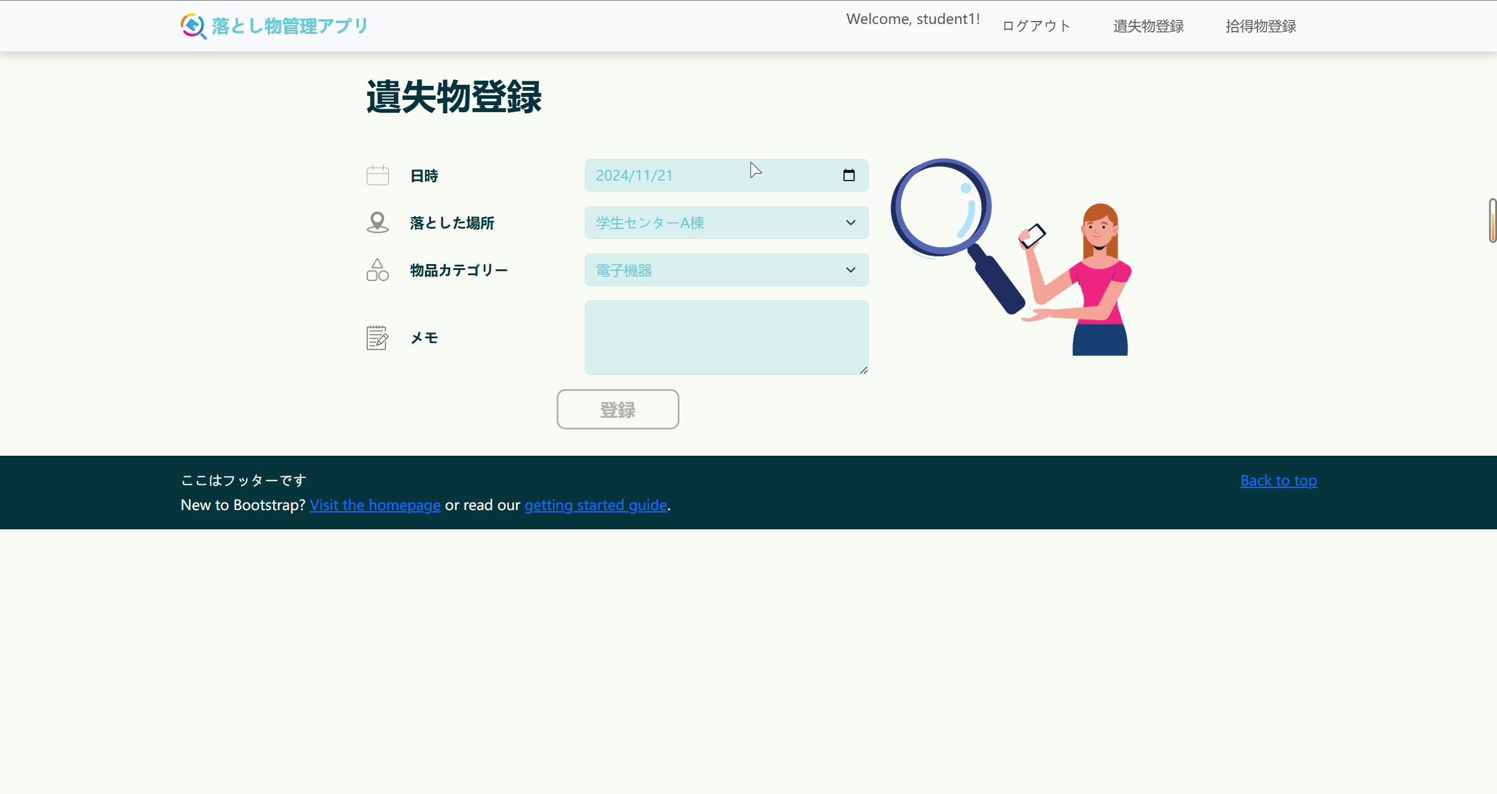Click inside the メモ text area

pyautogui.click(x=726, y=338)
